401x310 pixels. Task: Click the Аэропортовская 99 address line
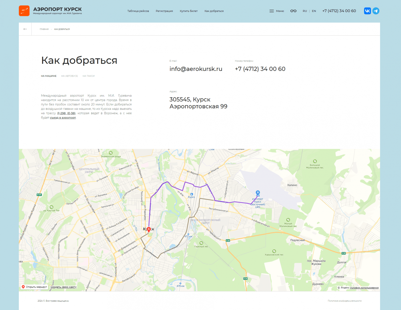click(x=198, y=107)
